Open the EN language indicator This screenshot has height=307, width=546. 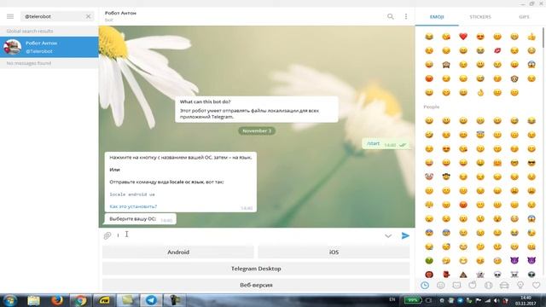point(392,299)
